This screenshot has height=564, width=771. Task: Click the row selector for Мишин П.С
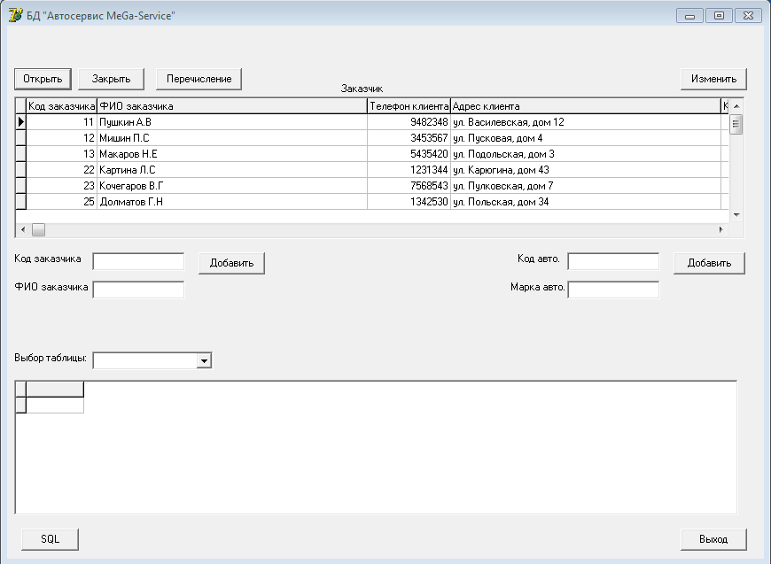20,138
